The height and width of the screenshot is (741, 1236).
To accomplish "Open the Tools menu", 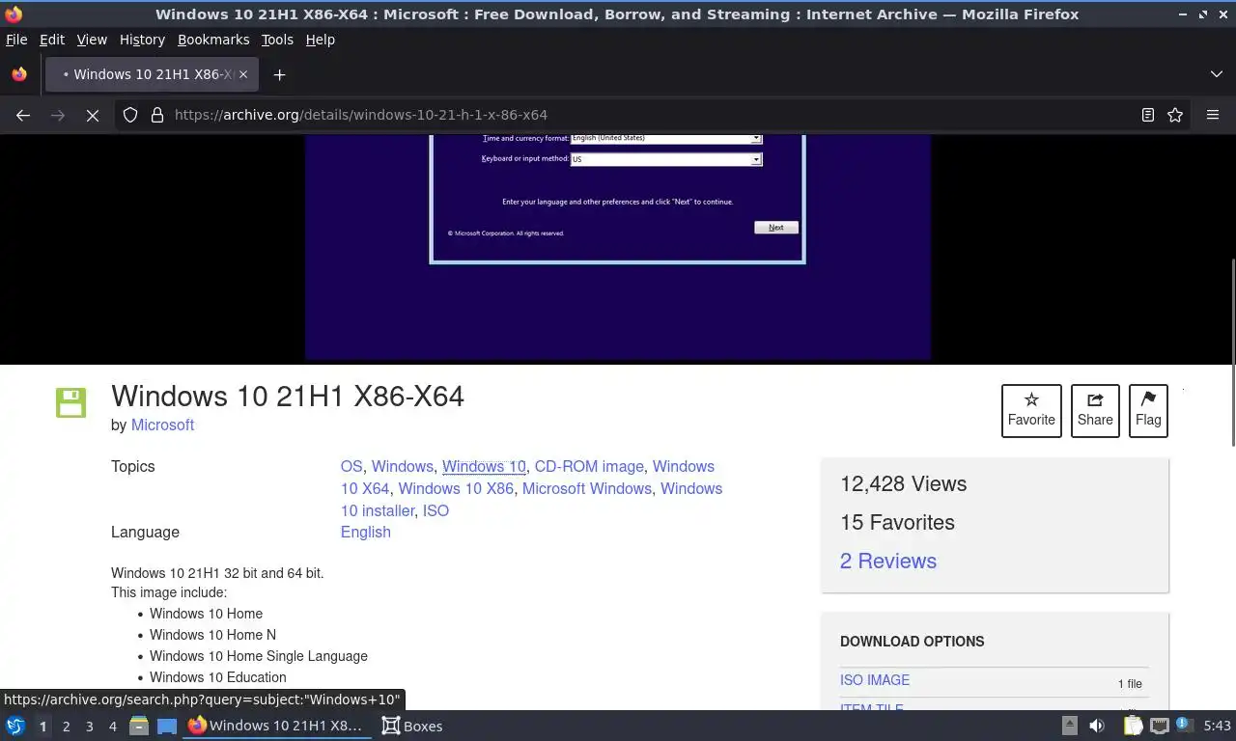I will [277, 40].
